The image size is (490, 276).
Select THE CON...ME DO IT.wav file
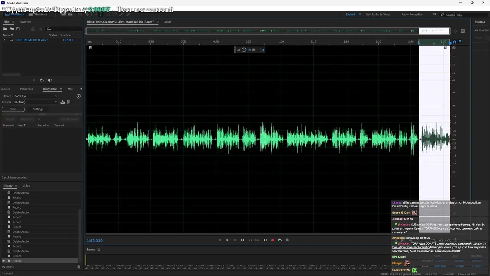click(31, 40)
